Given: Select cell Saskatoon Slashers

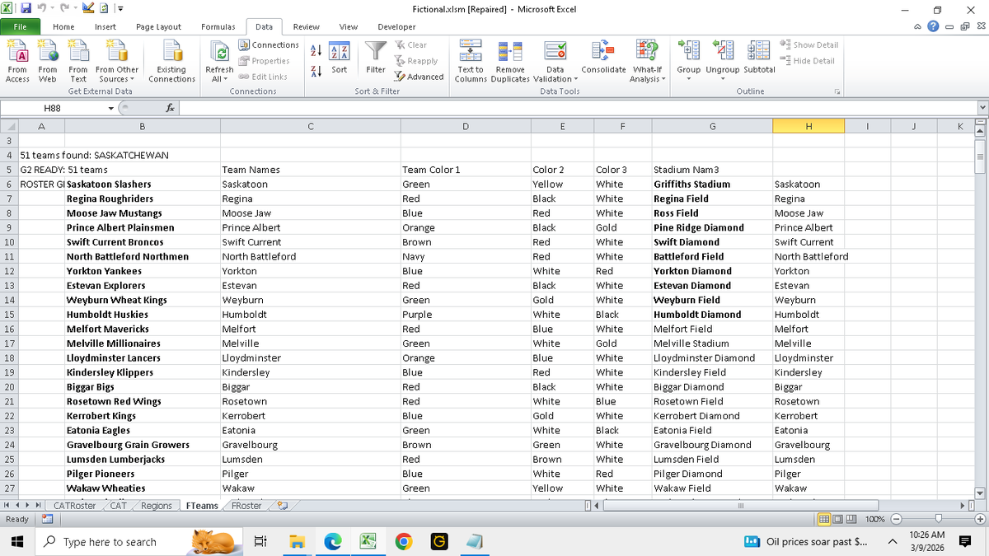Looking at the screenshot, I should (143, 185).
